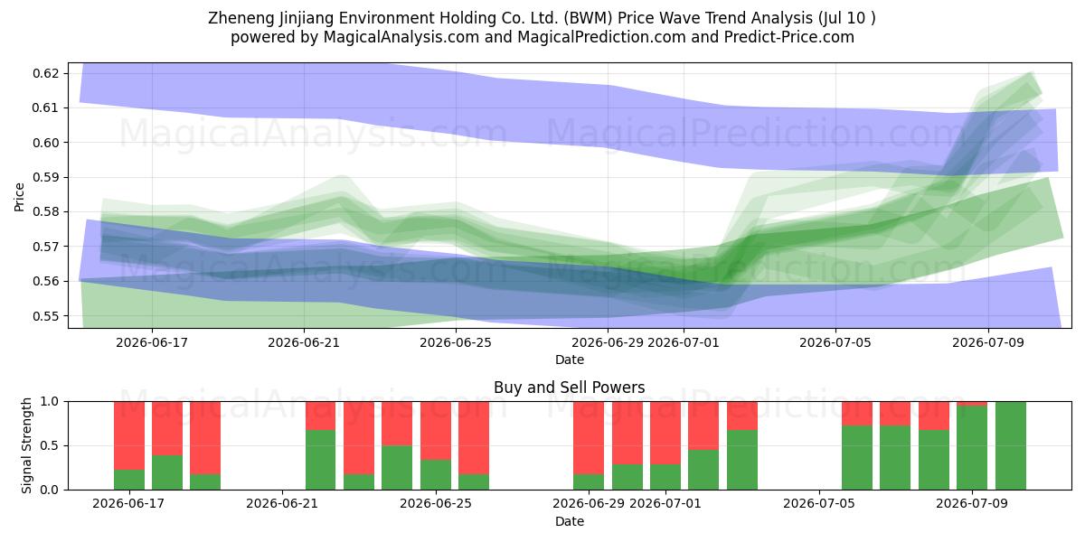
Task: Click the 0.55 price tick label
Action: pos(47,316)
